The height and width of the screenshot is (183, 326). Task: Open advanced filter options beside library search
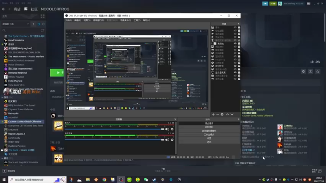tap(43, 30)
